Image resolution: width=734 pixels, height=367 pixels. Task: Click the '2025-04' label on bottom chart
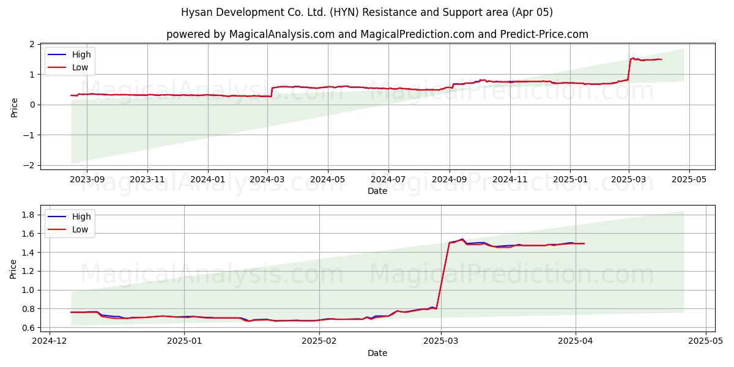point(576,342)
